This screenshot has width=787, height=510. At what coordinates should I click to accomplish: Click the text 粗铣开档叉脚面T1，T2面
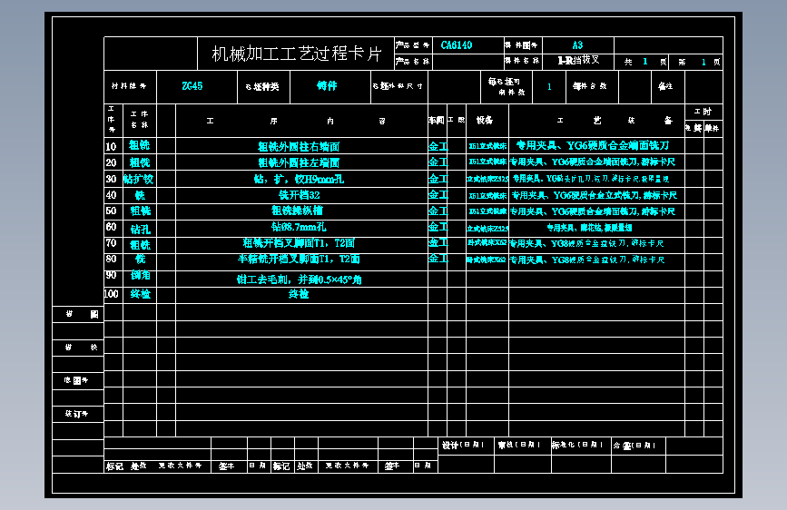[x=299, y=243]
